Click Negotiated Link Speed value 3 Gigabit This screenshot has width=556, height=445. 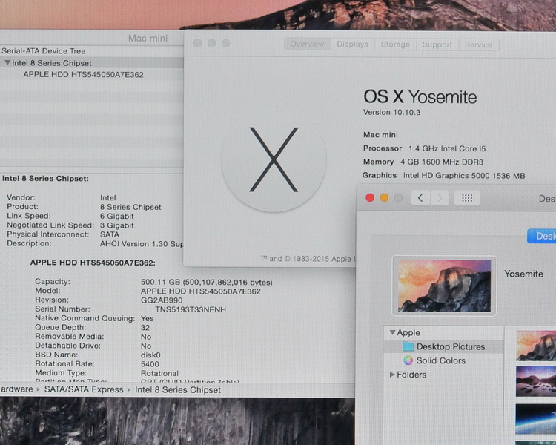(116, 225)
